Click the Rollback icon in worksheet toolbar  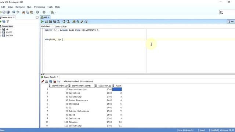68,22
